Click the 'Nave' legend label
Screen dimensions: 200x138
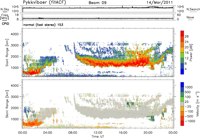190,17
